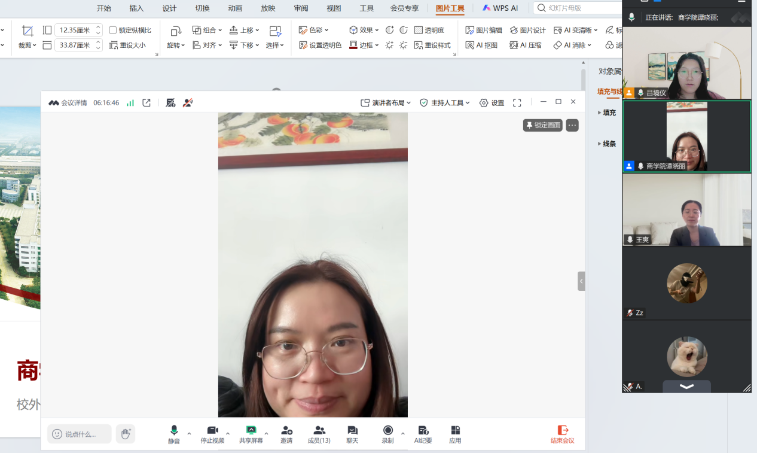Start sharing with 共享屏幕 icon
757x453 pixels.
point(251,433)
